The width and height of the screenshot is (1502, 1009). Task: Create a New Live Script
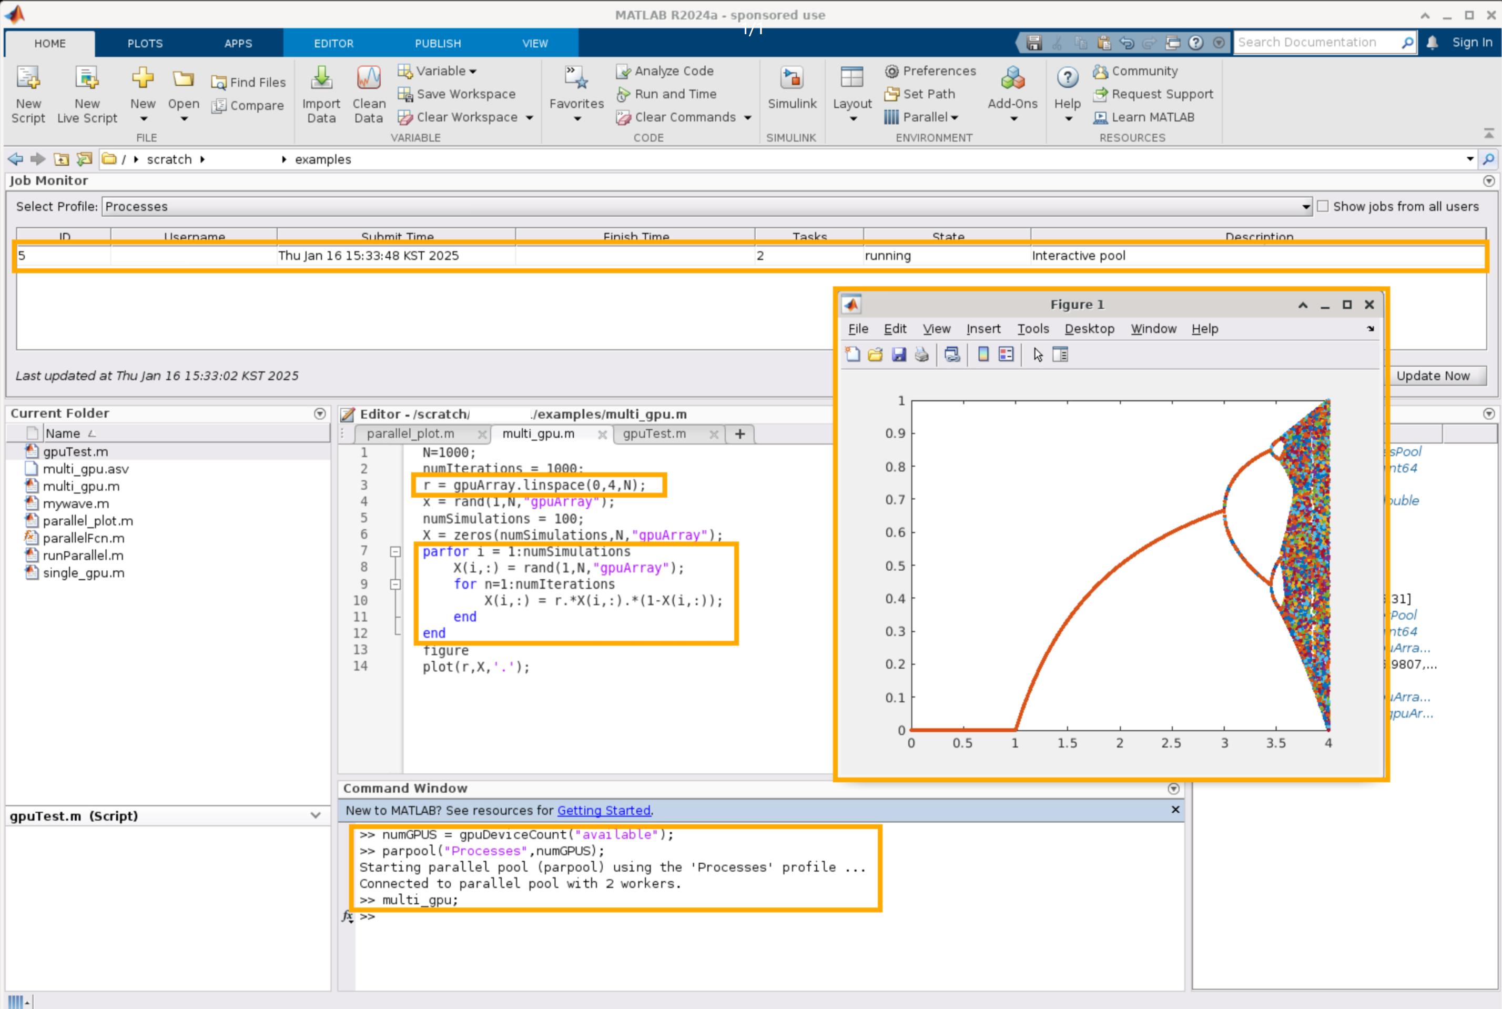pos(87,94)
